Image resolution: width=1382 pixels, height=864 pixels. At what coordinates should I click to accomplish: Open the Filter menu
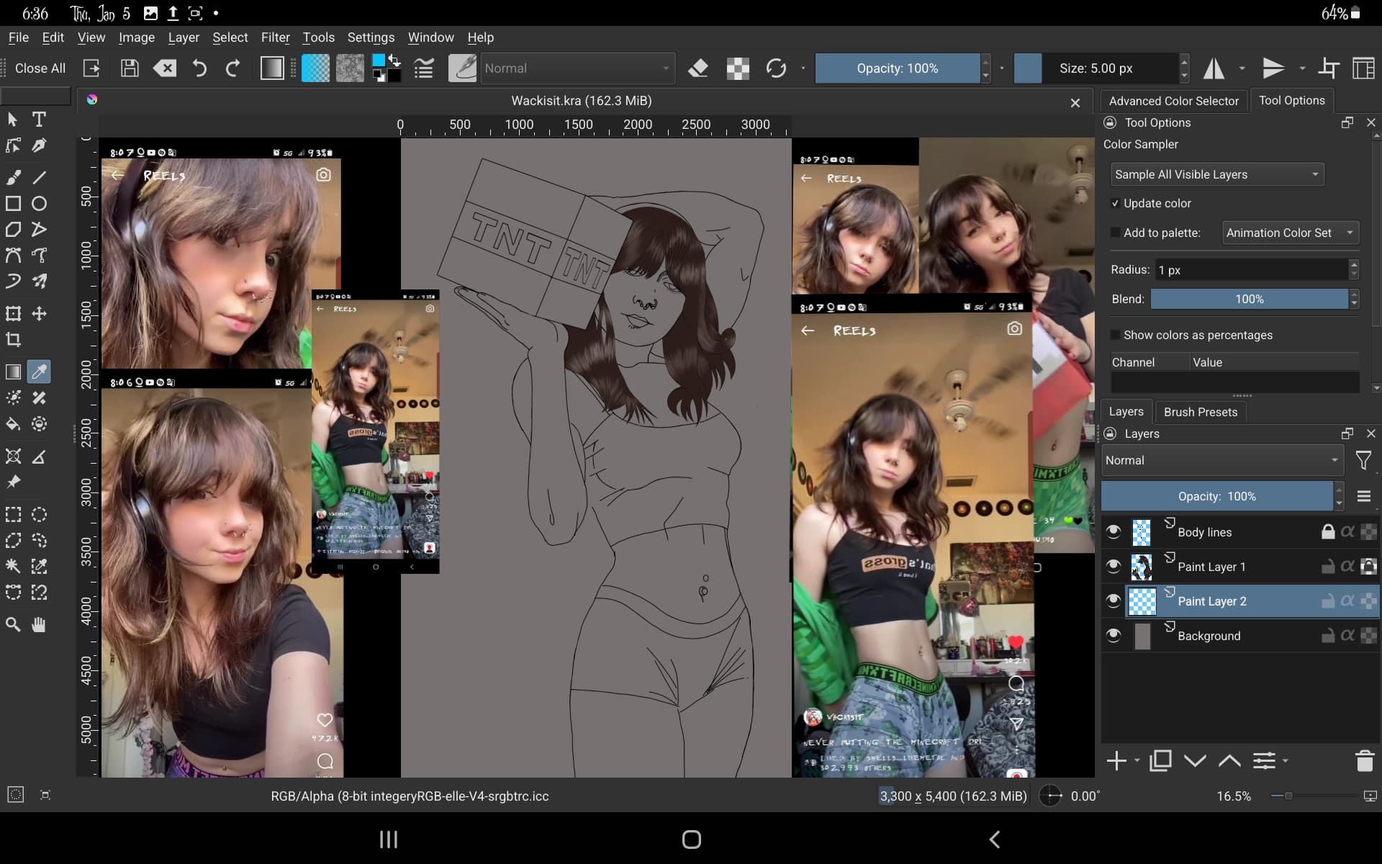click(275, 37)
